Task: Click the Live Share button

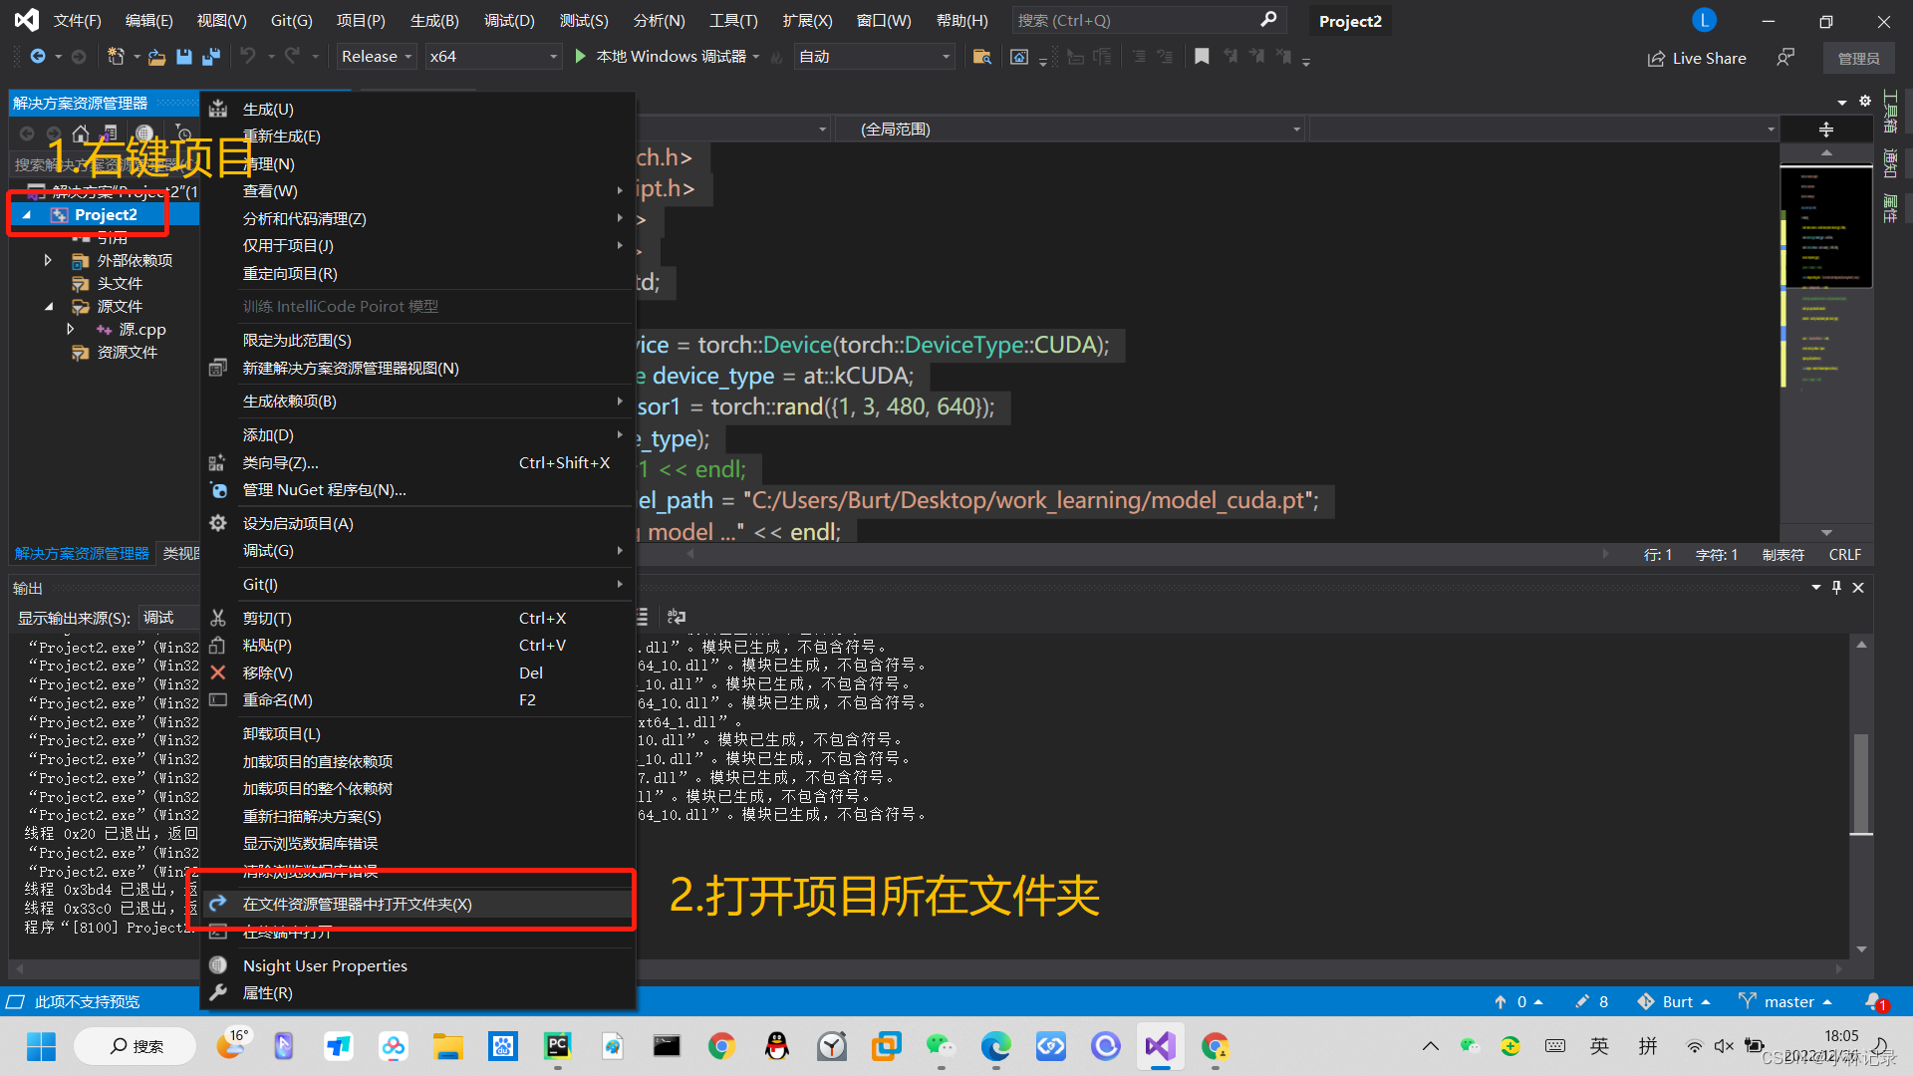Action: 1697,58
